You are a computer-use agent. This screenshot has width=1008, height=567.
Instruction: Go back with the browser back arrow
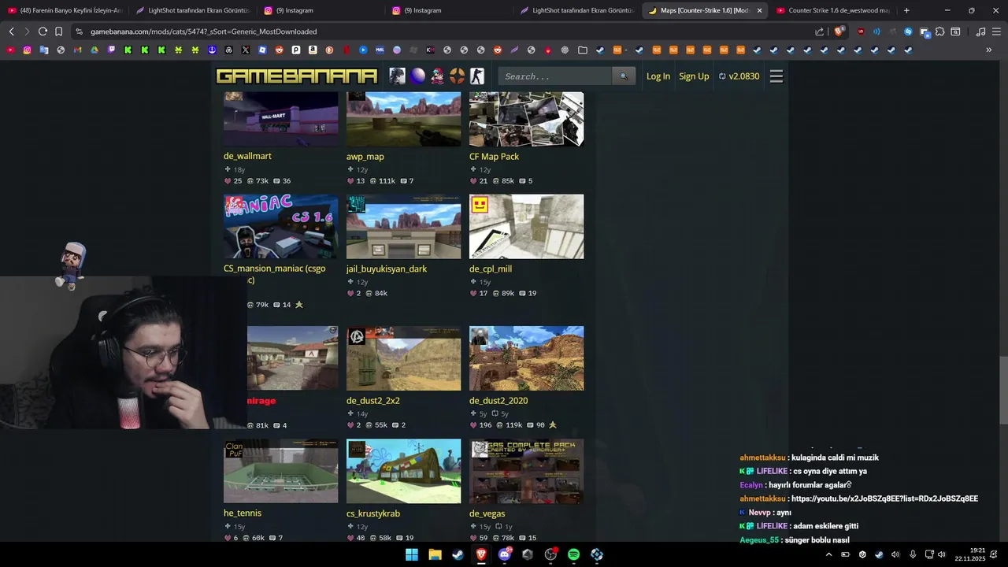coord(11,31)
